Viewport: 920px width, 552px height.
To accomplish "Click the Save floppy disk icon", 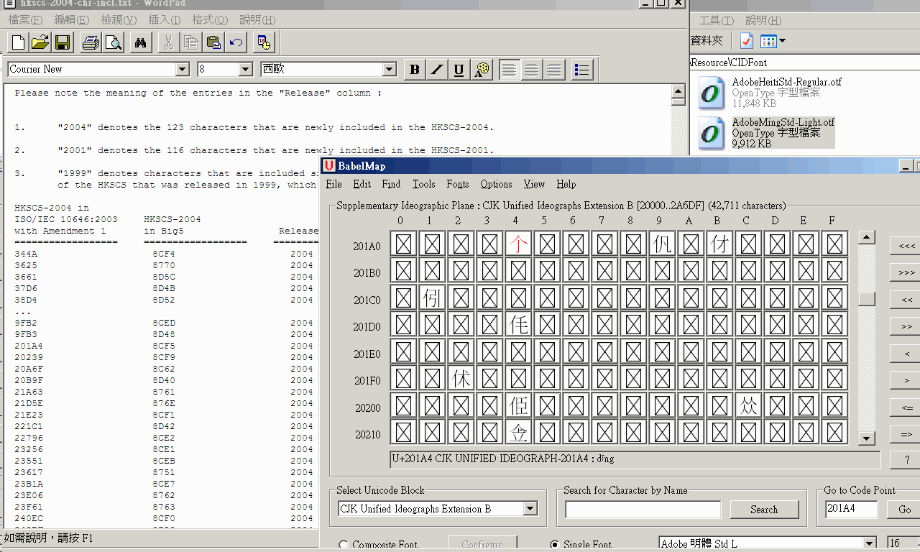I will coord(62,42).
